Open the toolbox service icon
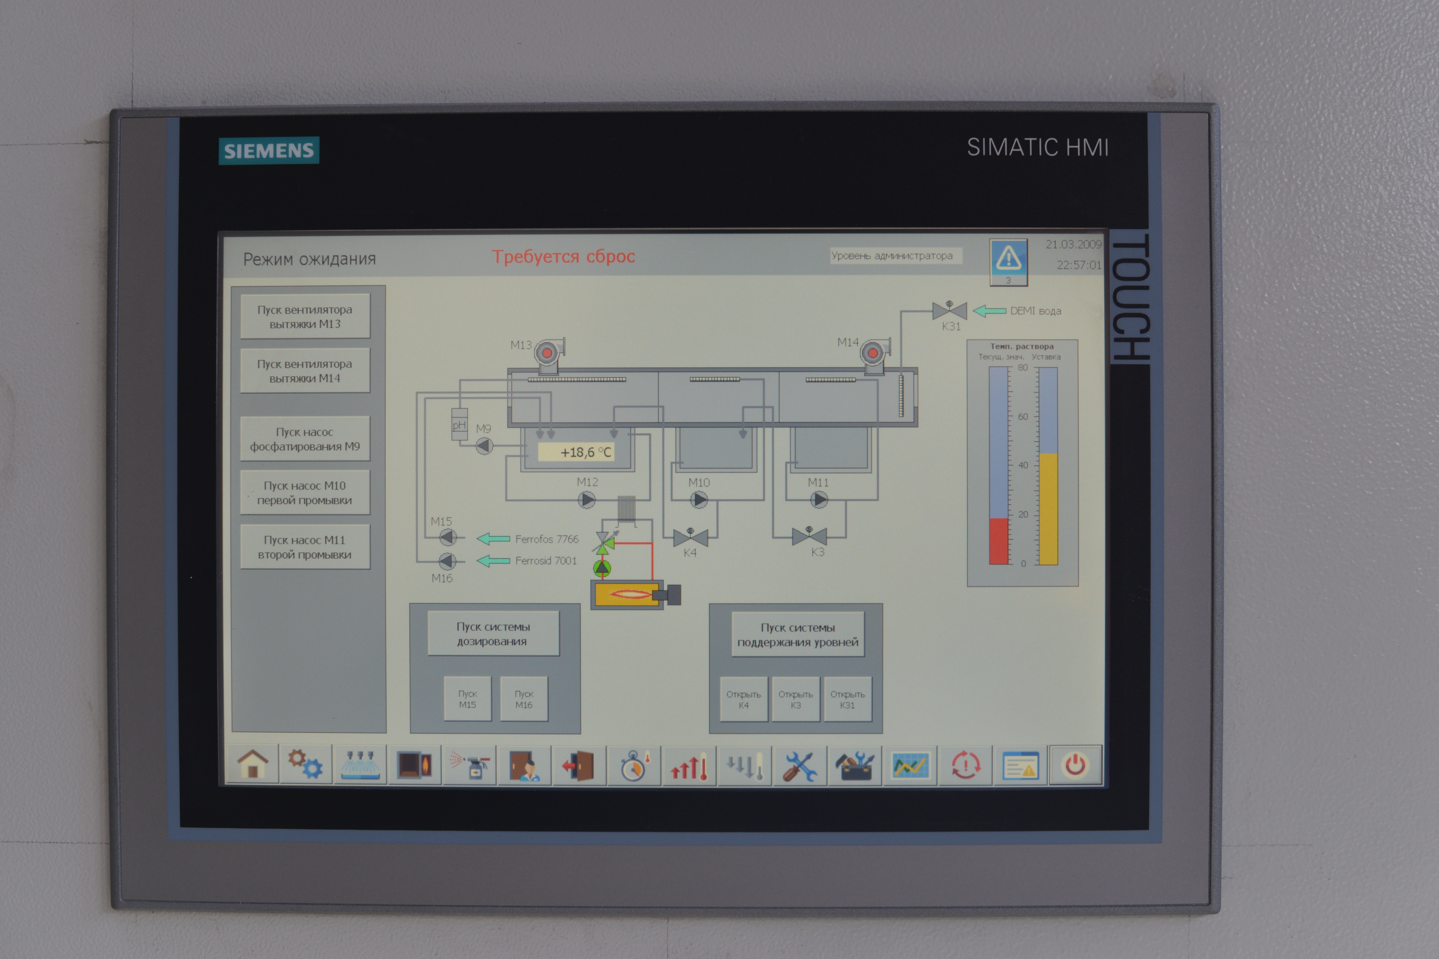This screenshot has height=959, width=1439. 855,765
